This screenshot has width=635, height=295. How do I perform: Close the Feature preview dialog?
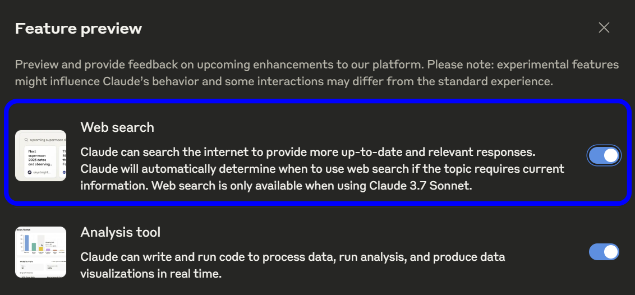click(x=604, y=27)
